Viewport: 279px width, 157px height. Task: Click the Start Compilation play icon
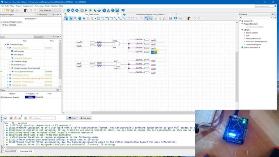pos(86,10)
